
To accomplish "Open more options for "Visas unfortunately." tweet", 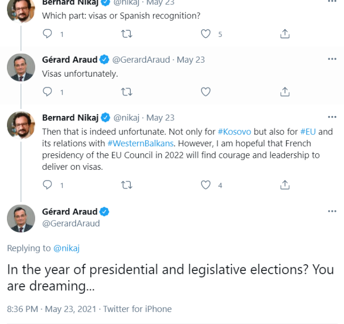I will (332, 59).
